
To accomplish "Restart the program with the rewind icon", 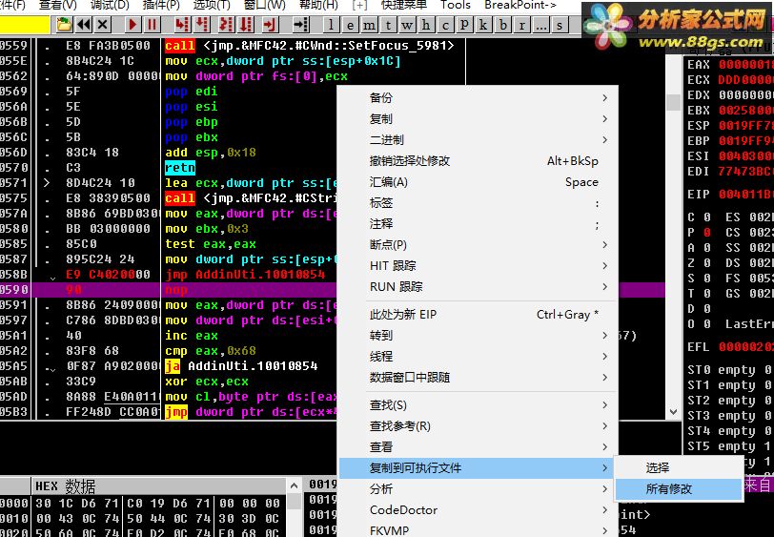I will pyautogui.click(x=84, y=24).
